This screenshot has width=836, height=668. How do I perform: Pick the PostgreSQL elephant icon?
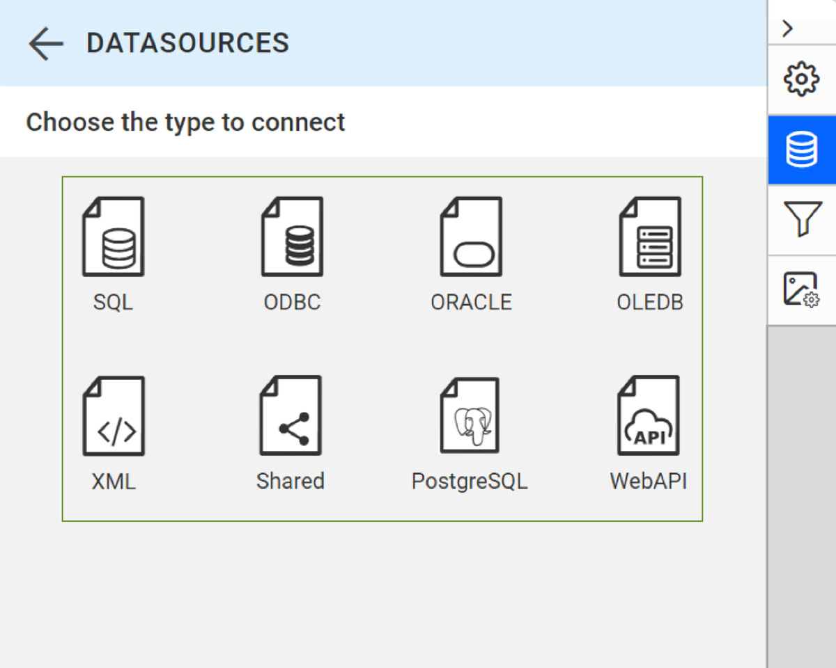point(470,416)
